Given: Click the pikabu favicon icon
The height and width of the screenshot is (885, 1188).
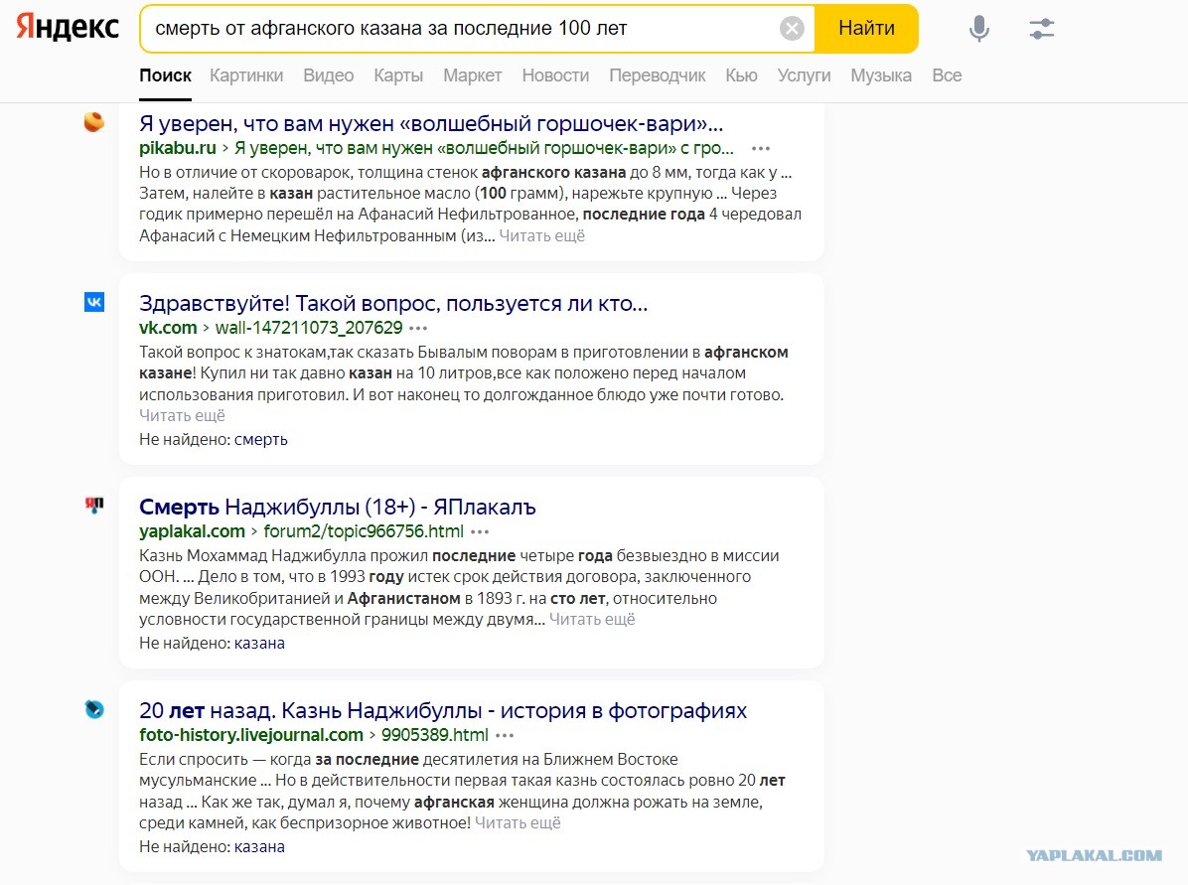Looking at the screenshot, I should 94,122.
